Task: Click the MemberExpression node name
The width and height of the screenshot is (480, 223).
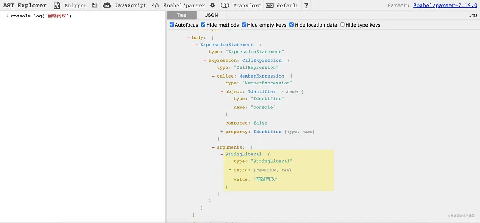Action: click(x=262, y=76)
